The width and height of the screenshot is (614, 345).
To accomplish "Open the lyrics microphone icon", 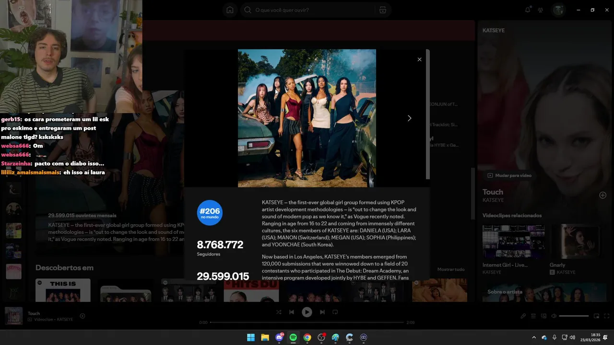I will [x=523, y=316].
